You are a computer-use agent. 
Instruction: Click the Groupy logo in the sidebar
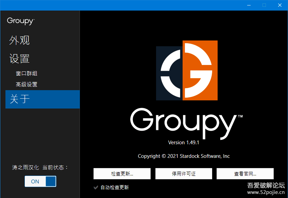tap(20, 21)
